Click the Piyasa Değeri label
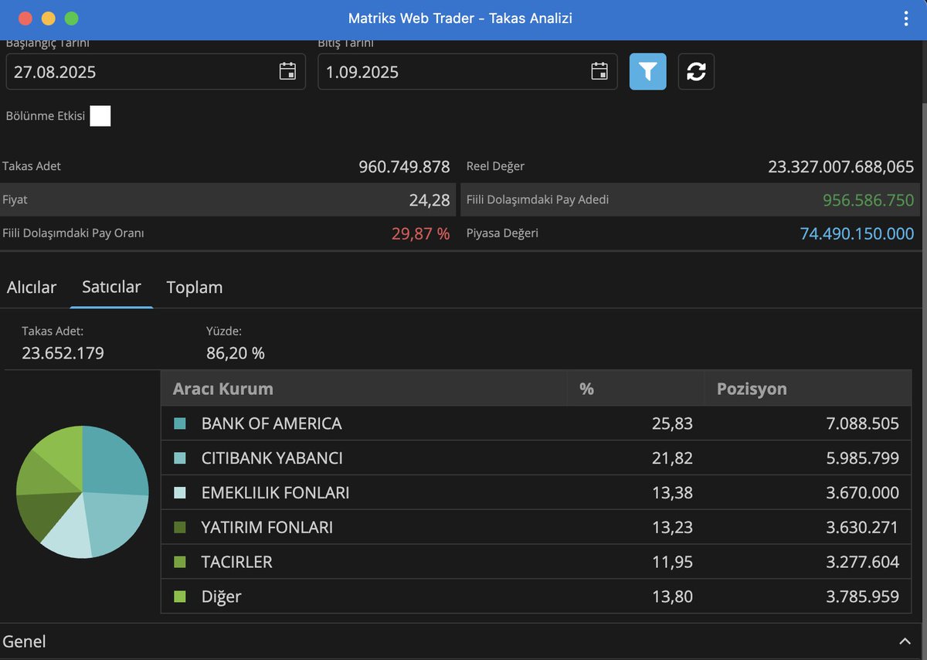This screenshot has height=660, width=927. (502, 233)
